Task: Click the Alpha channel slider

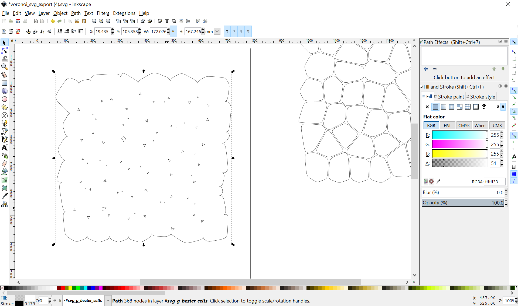Action: pyautogui.click(x=459, y=163)
